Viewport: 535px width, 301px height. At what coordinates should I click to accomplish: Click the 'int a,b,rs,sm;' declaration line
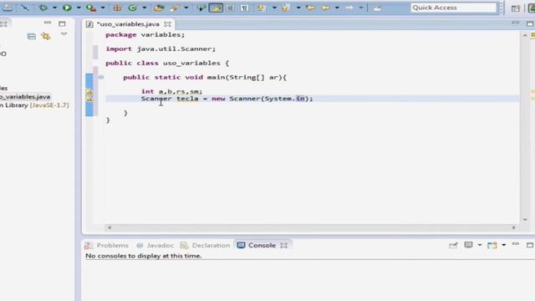coord(171,91)
